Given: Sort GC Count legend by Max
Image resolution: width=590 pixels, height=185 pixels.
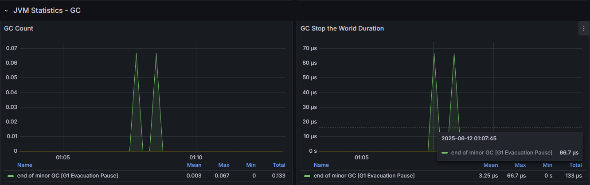Looking at the screenshot, I should click(x=224, y=165).
